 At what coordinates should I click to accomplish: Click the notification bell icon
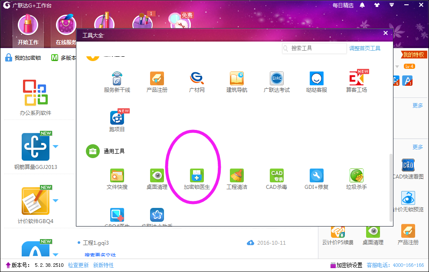click(x=362, y=5)
